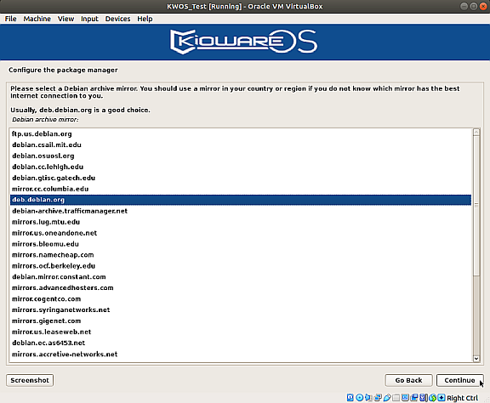
Task: Select mirror mirrors.namecheap.com
Action: (241, 255)
